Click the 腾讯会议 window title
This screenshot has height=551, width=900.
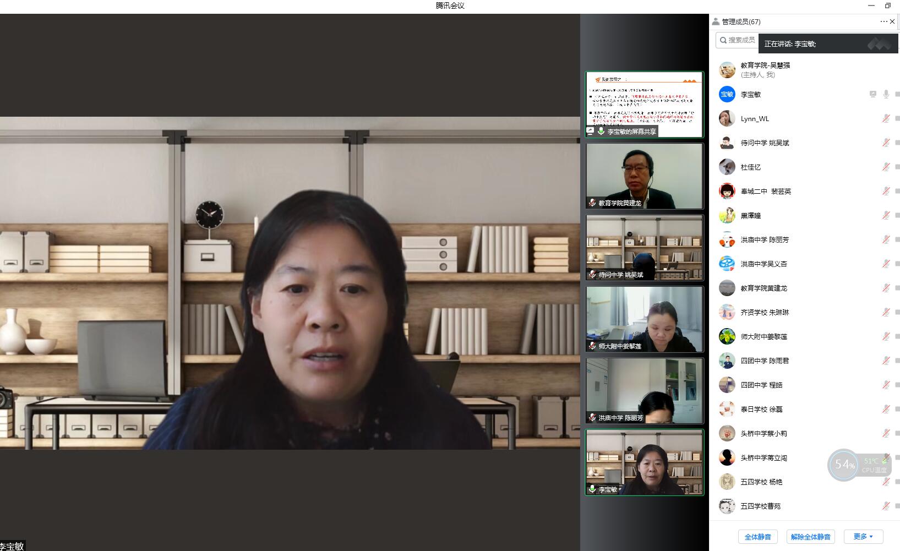[450, 6]
